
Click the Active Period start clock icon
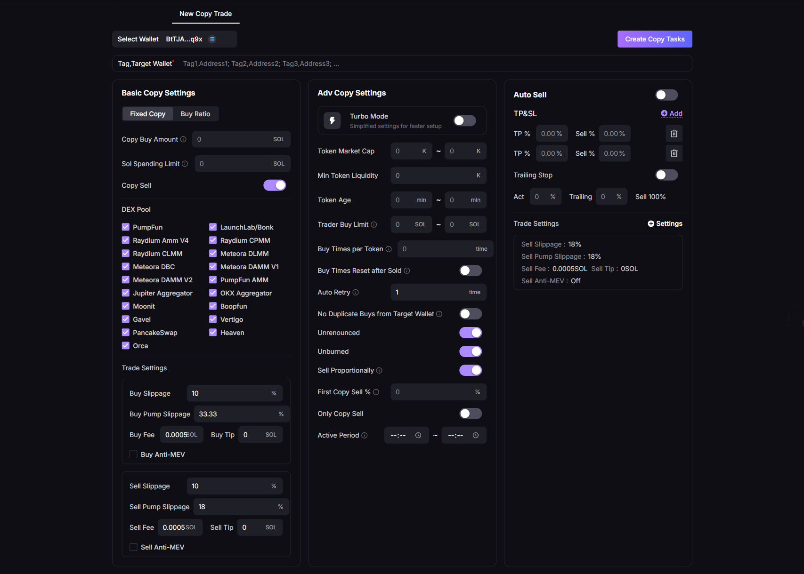[x=418, y=435]
